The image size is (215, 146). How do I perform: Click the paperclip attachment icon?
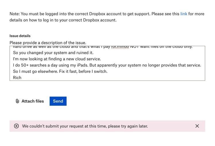coord(17,101)
